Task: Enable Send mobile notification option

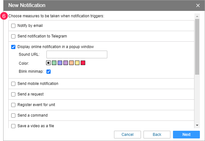Action: (x=13, y=84)
